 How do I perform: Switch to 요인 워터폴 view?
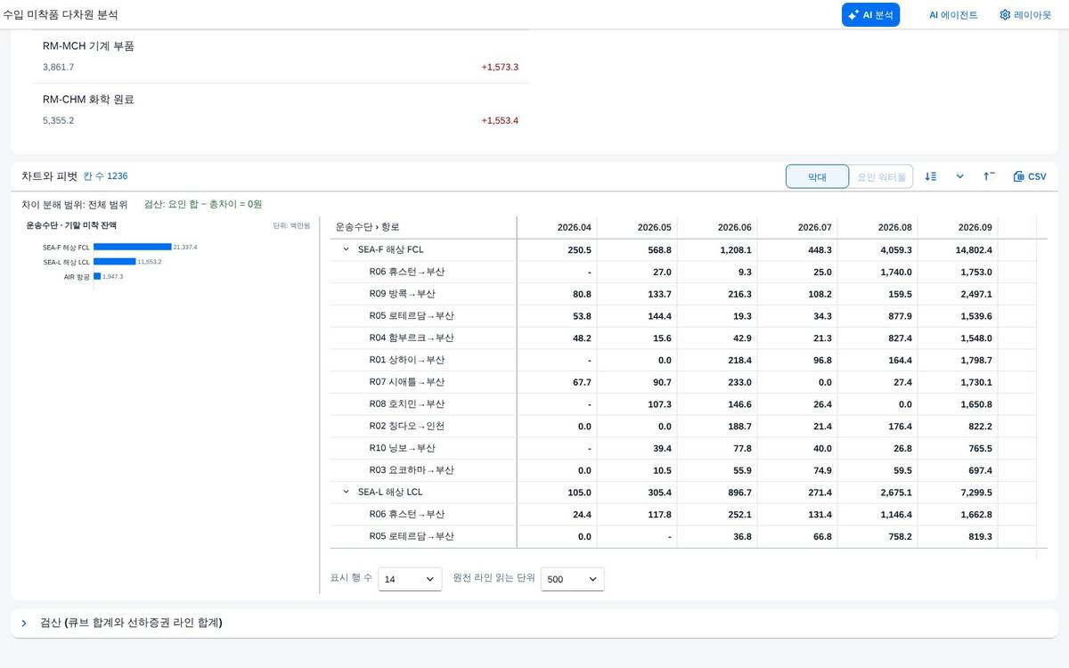[881, 176]
